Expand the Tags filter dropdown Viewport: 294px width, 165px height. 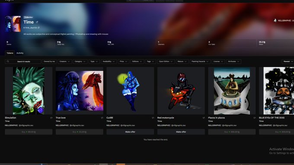pyautogui.click(x=150, y=62)
